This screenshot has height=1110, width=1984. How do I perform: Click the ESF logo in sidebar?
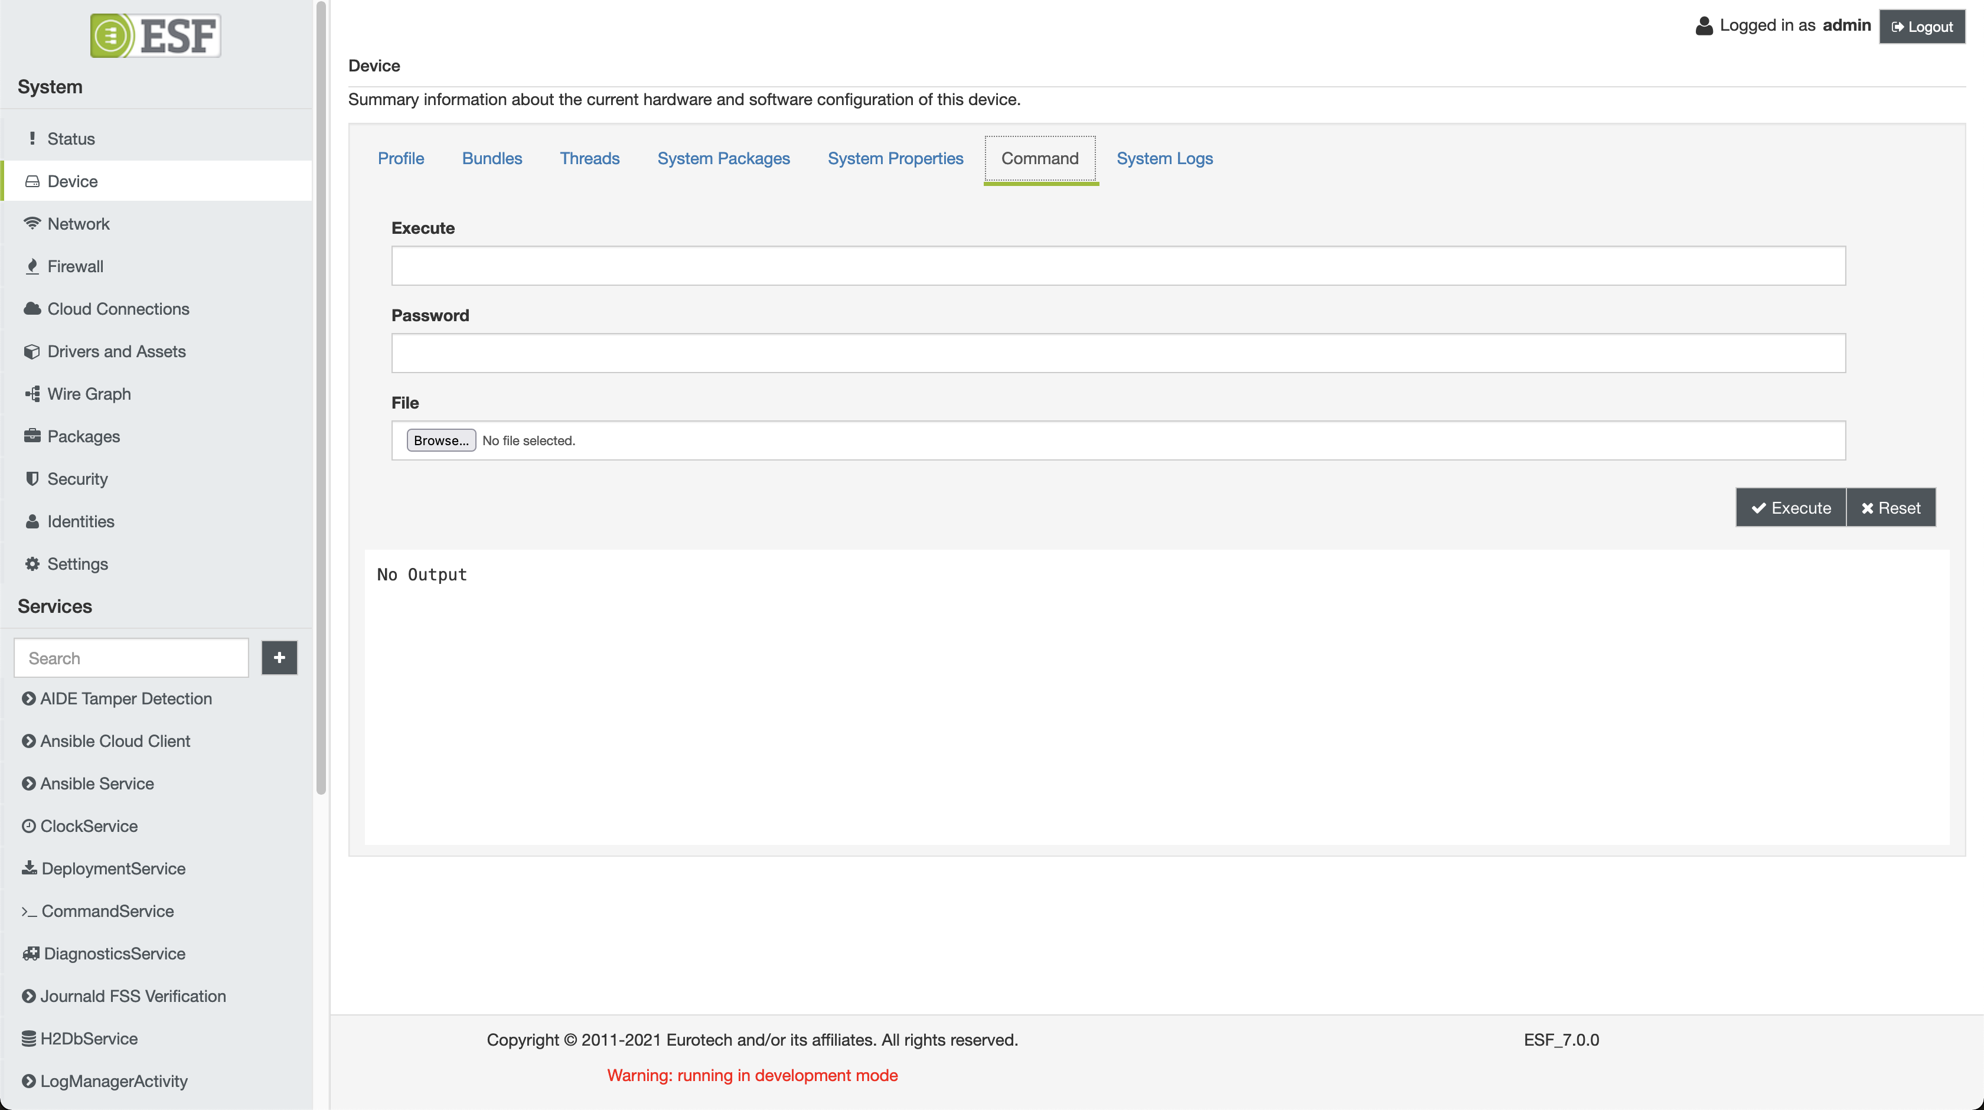click(155, 35)
